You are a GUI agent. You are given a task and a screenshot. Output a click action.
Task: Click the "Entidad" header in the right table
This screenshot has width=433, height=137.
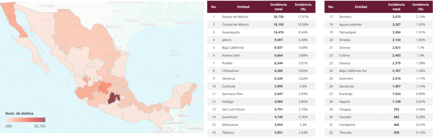pos(361,7)
